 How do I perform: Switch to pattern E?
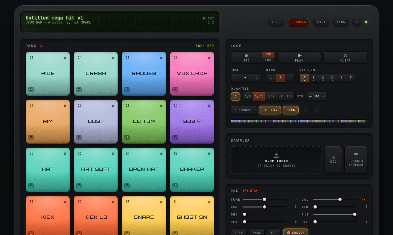342,78
